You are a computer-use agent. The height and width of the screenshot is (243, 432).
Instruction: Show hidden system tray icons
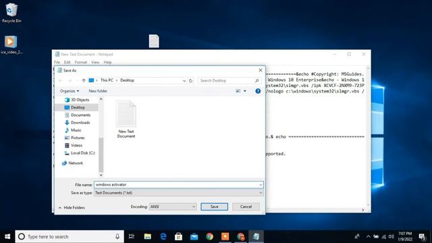point(369,236)
